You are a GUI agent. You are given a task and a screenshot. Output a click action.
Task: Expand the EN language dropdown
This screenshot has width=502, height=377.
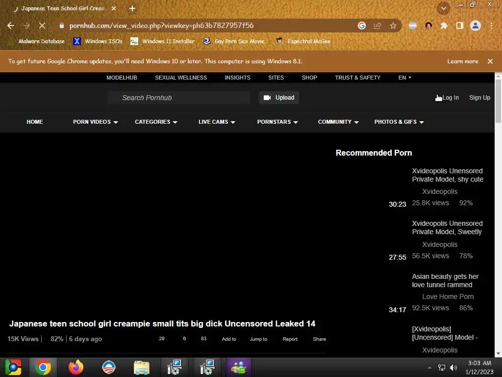click(x=404, y=78)
